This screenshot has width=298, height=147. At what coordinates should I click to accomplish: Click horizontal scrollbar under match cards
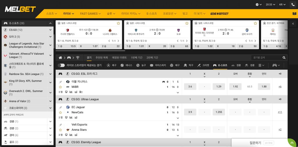click(x=91, y=51)
